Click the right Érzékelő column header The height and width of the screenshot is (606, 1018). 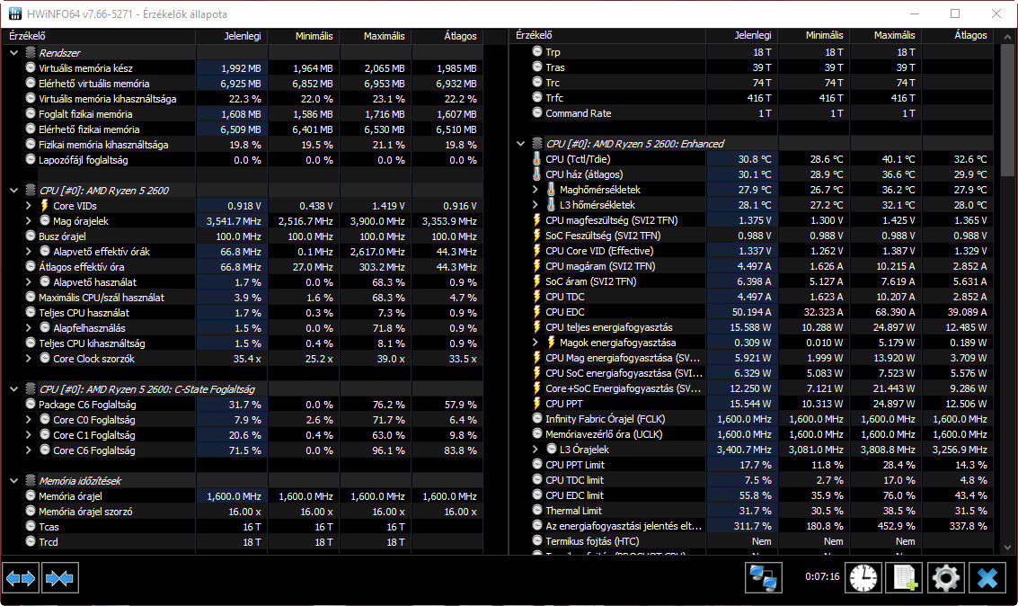tap(607, 35)
